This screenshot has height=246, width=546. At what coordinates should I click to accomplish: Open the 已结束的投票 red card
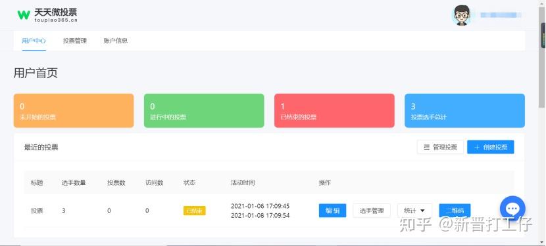(x=334, y=110)
